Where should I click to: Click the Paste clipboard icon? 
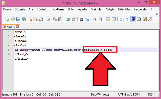tap(60, 19)
